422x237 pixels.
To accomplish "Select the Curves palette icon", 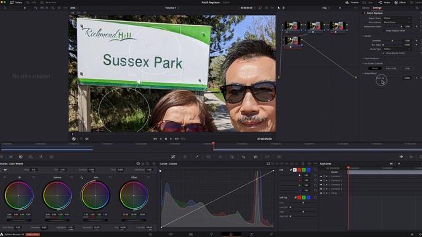I will coord(173,157).
